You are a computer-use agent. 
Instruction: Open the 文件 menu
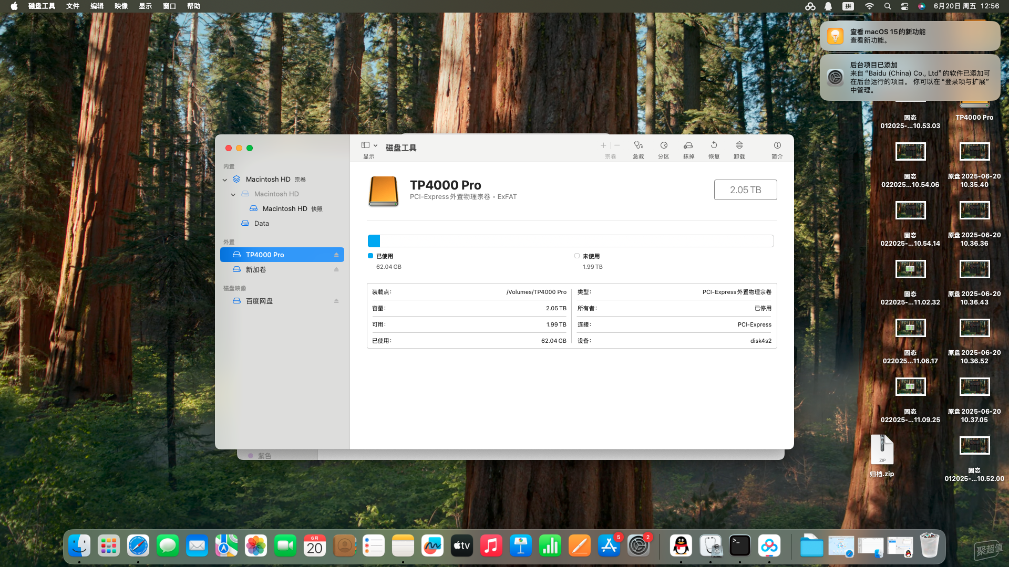[73, 6]
